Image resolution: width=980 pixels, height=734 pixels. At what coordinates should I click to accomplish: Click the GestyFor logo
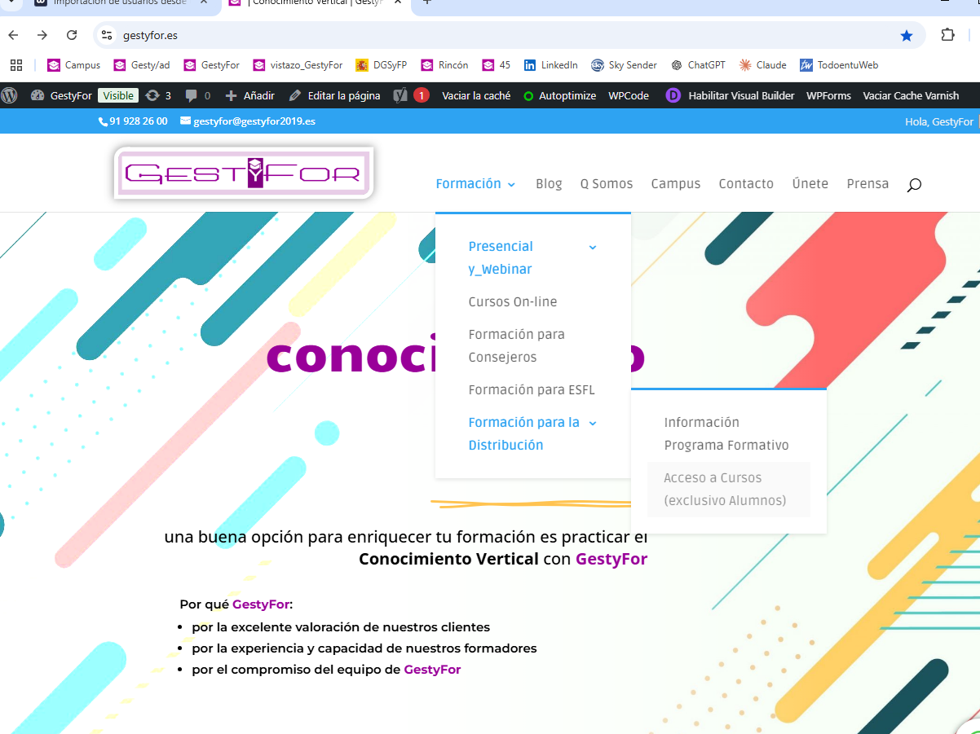point(244,173)
